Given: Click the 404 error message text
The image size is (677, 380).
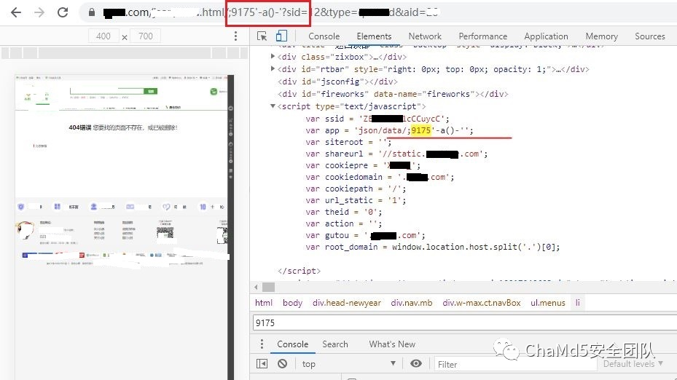Looking at the screenshot, I should coord(123,127).
